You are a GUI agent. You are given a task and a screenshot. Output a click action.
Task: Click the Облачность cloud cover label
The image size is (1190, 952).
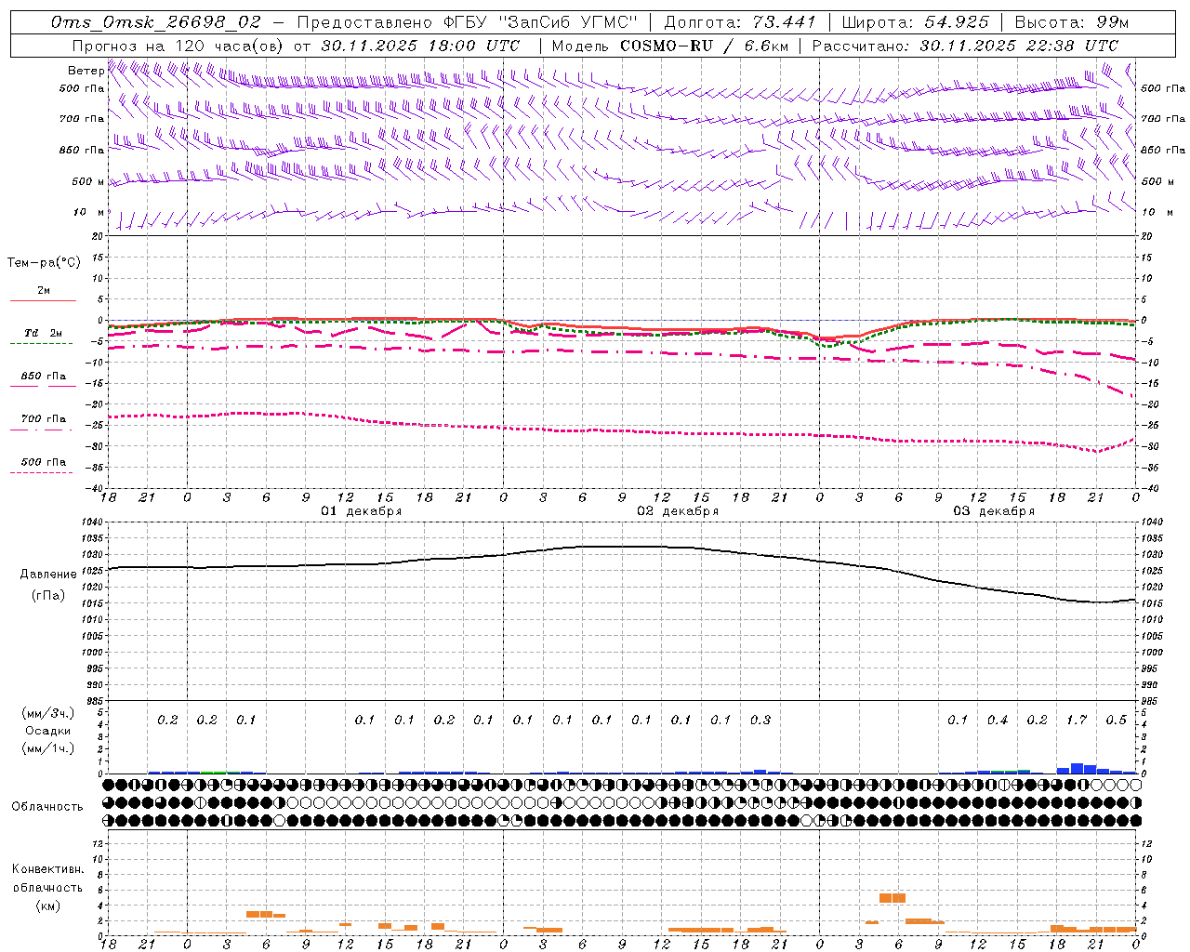47,807
